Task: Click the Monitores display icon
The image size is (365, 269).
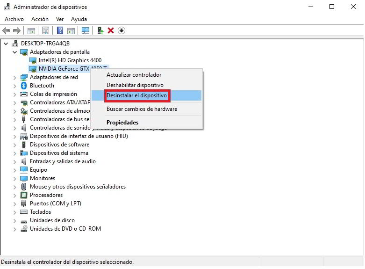Action: pyautogui.click(x=24, y=178)
